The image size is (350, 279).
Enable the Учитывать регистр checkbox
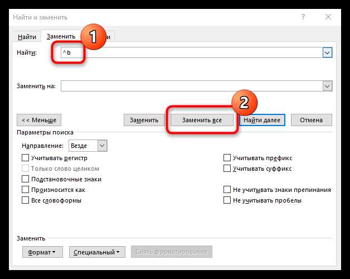25,158
